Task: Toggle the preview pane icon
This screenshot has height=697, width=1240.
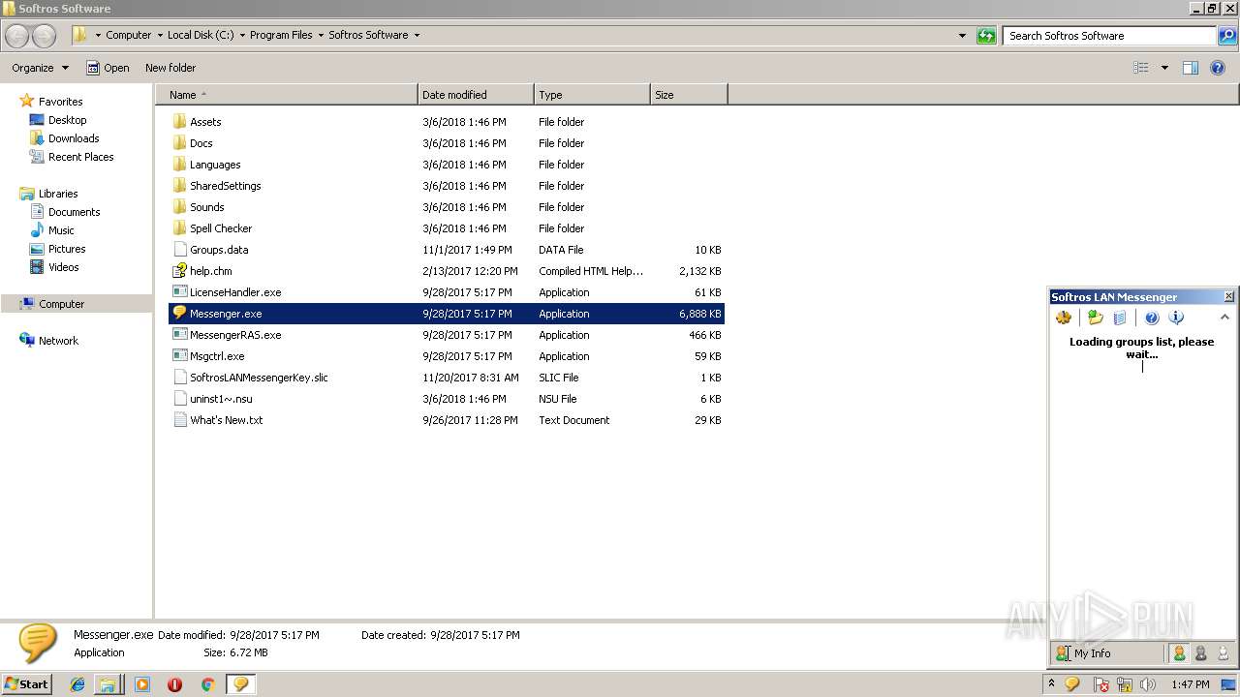Action: point(1191,68)
